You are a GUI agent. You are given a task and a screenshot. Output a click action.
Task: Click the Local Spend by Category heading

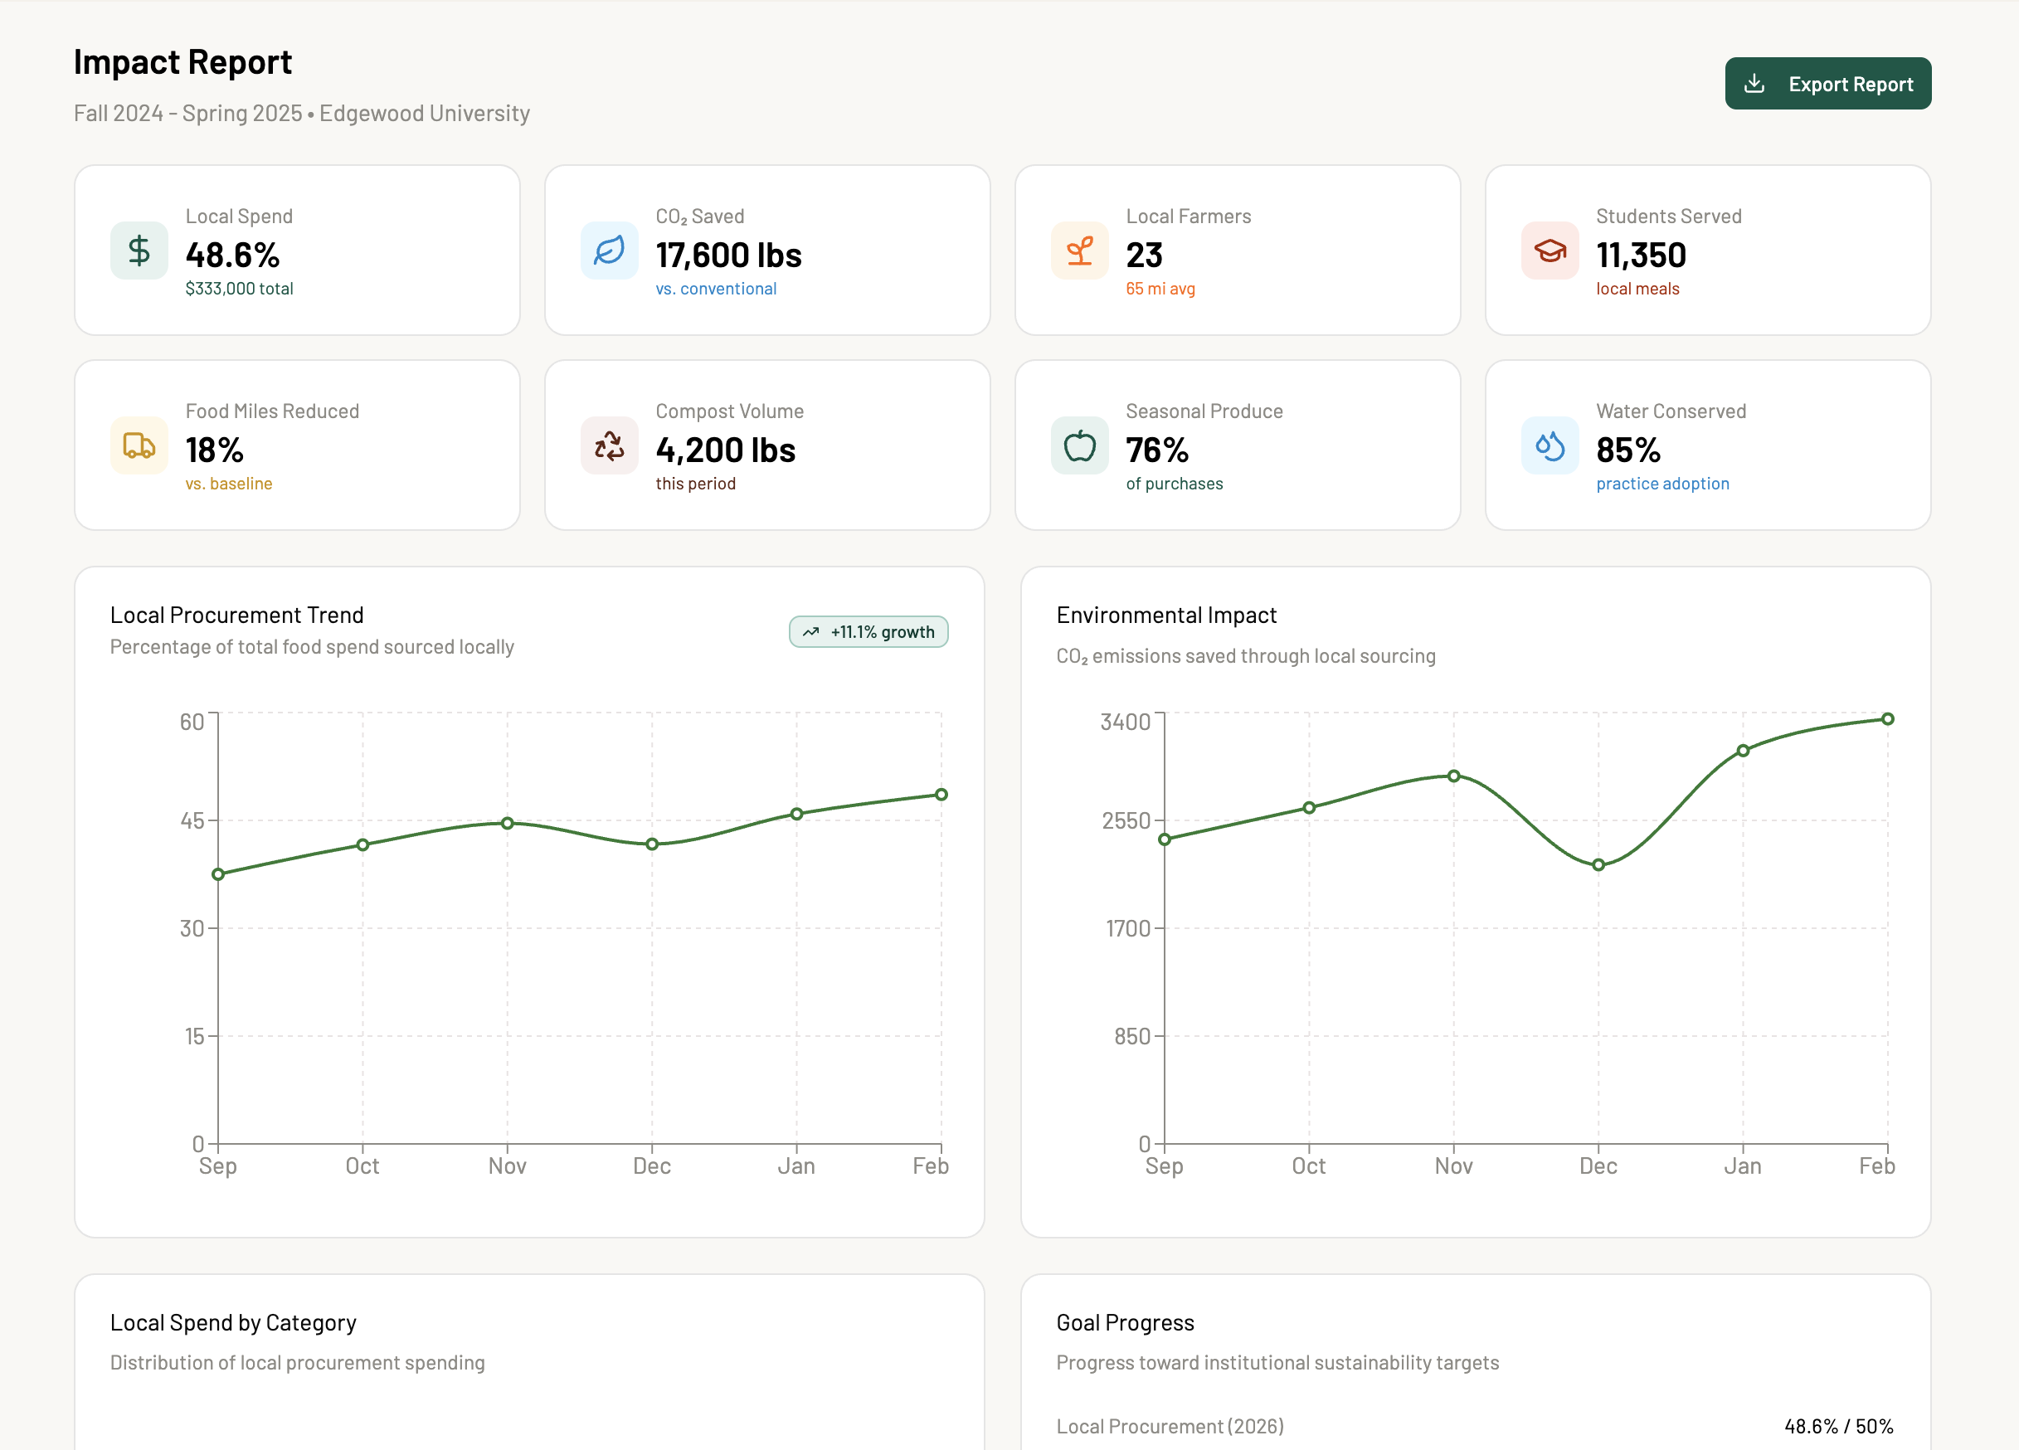233,1323
